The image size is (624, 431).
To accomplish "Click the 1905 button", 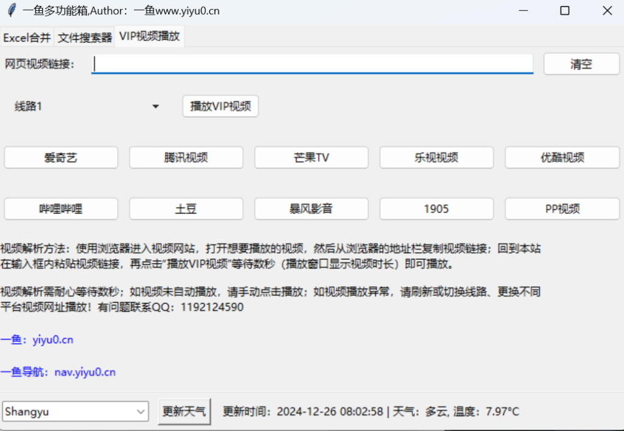I will (436, 209).
